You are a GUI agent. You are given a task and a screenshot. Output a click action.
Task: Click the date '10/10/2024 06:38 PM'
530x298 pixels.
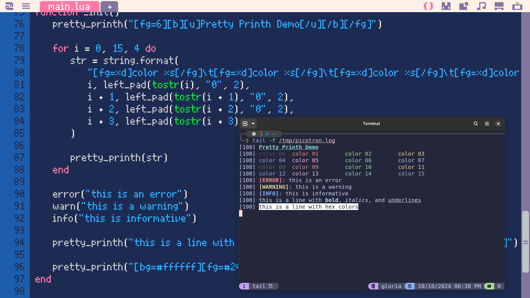click(449, 286)
